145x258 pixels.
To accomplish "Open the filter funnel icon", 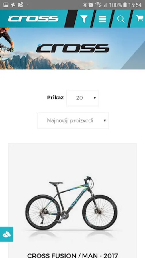I will tap(84, 19).
